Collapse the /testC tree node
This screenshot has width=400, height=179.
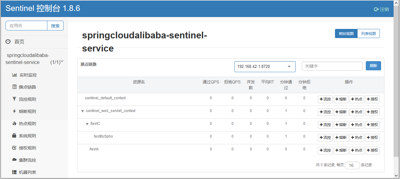point(87,124)
